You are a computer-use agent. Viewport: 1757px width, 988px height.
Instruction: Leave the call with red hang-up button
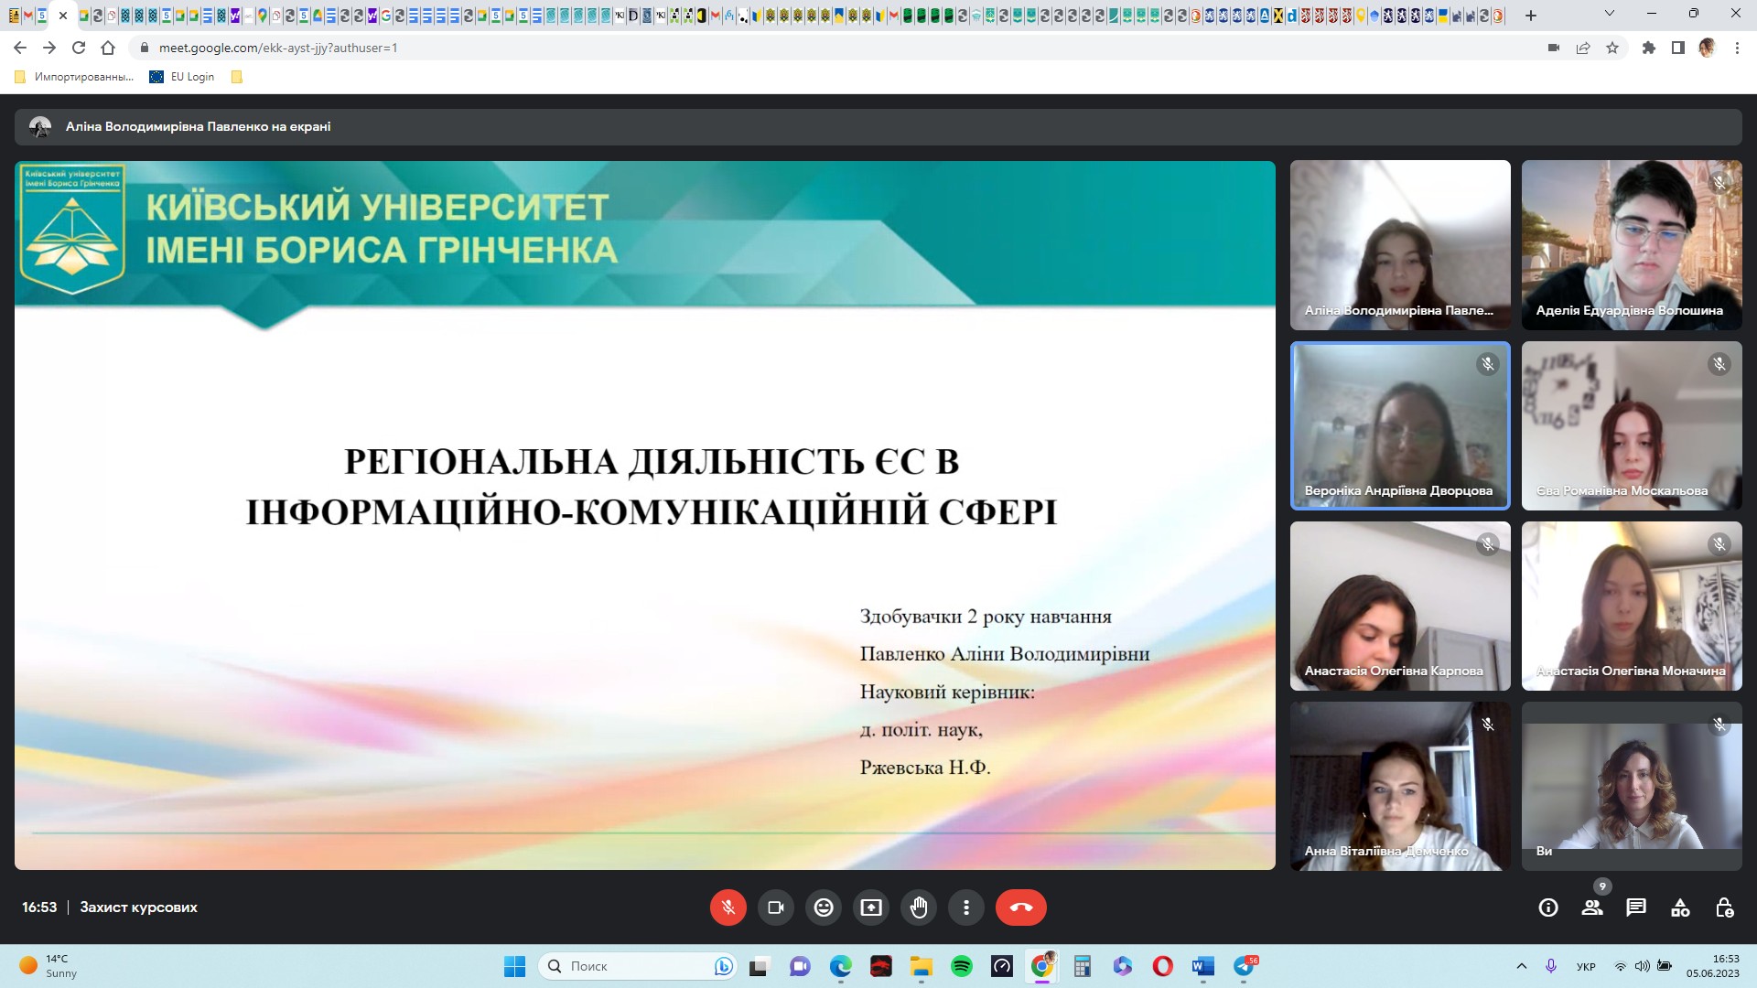(x=1020, y=907)
